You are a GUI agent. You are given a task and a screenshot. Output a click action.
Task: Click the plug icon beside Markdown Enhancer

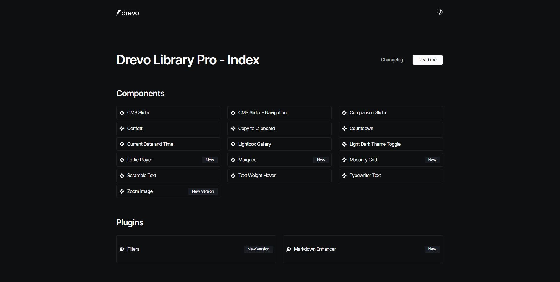(289, 249)
